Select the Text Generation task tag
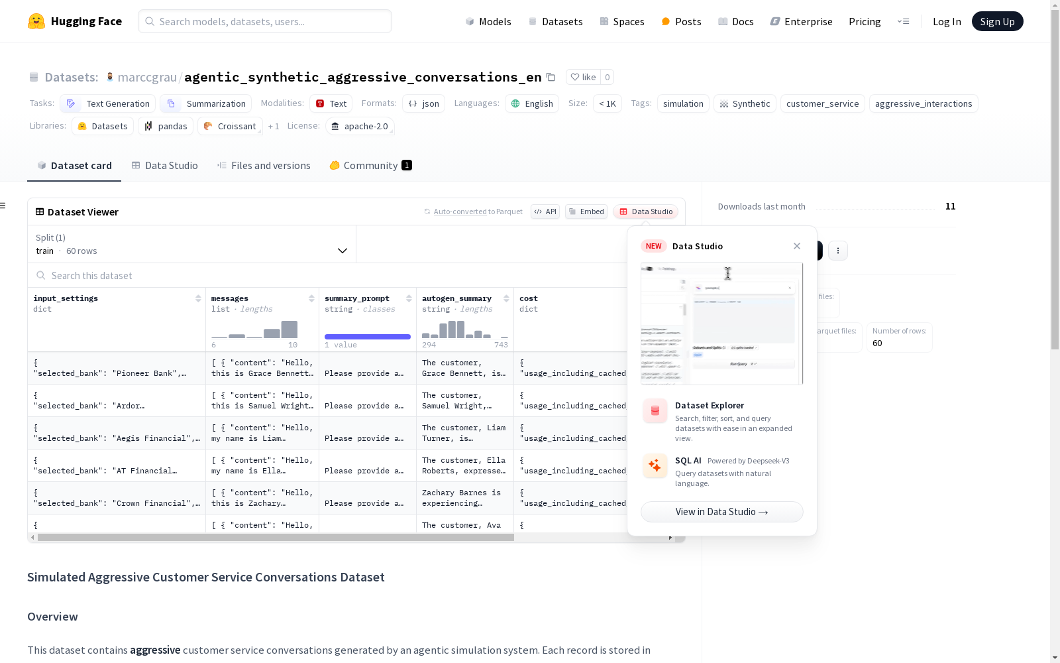The image size is (1060, 663). point(107,103)
